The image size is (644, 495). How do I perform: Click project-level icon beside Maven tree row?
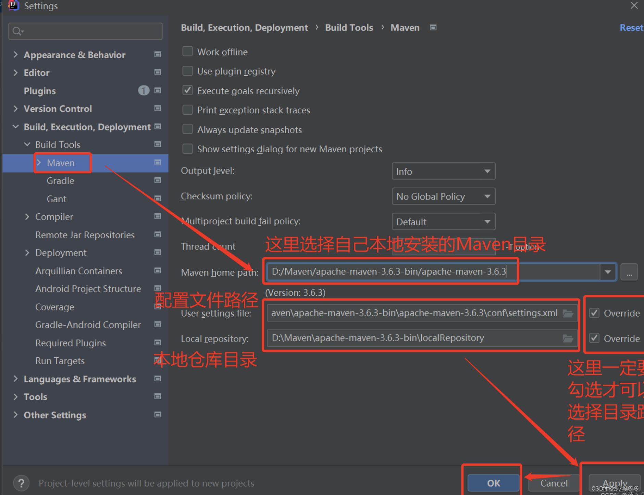[158, 162]
